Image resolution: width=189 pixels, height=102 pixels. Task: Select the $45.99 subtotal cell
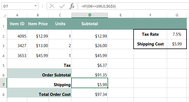[90, 54]
